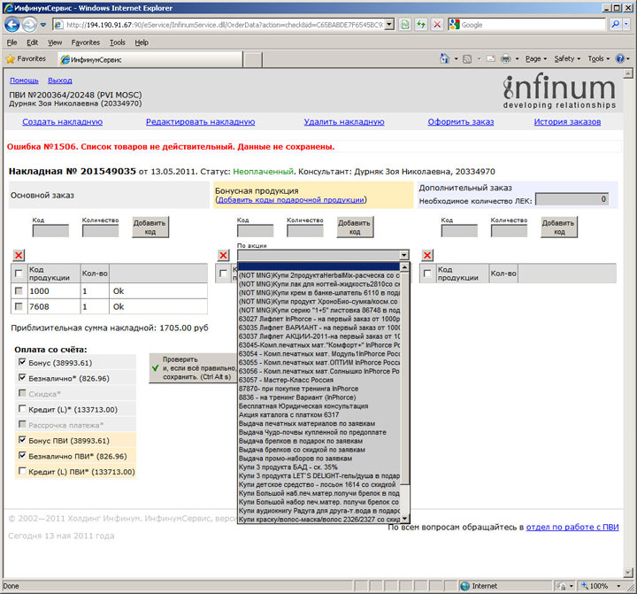Open the Tools menu in menu bar

tap(117, 42)
